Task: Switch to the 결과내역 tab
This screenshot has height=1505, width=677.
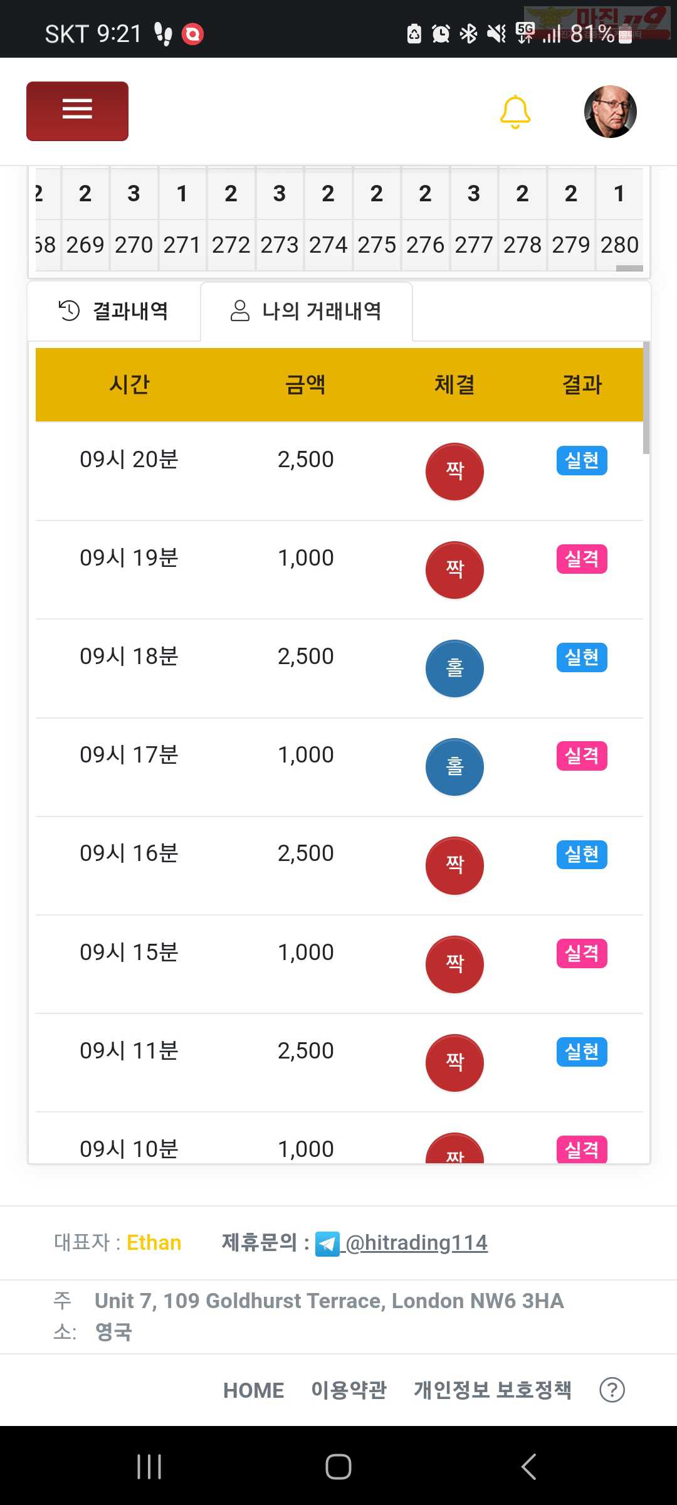Action: click(113, 311)
